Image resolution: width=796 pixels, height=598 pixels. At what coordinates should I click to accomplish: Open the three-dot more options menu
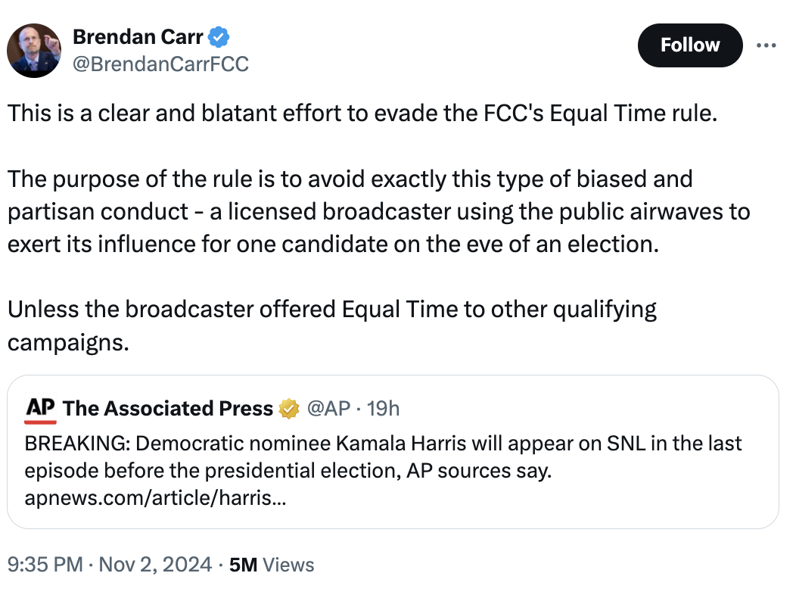766,45
